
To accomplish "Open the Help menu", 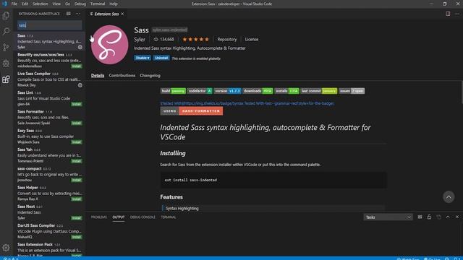I will pos(114,4).
